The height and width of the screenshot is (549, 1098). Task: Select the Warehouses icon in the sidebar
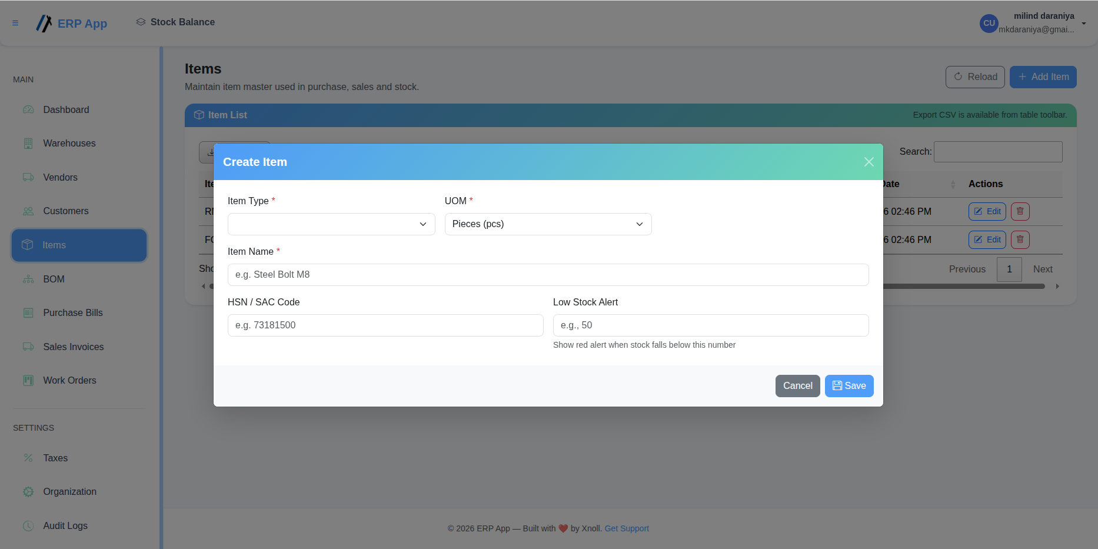tap(28, 143)
